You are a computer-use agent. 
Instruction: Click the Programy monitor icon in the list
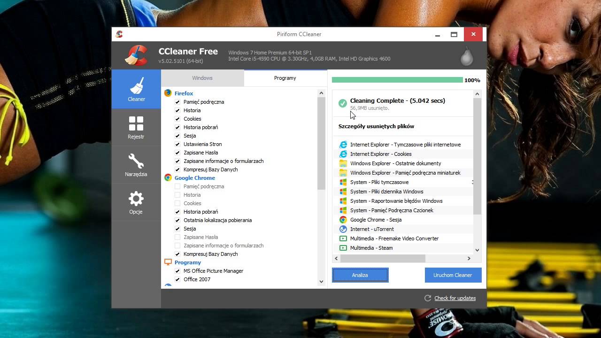tap(168, 262)
